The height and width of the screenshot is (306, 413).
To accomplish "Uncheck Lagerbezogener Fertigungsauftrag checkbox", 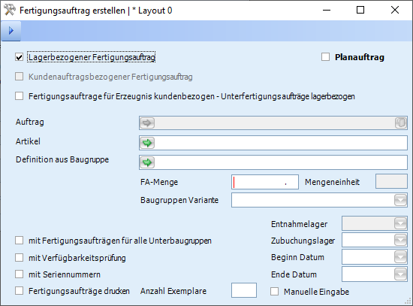I will pyautogui.click(x=20, y=57).
